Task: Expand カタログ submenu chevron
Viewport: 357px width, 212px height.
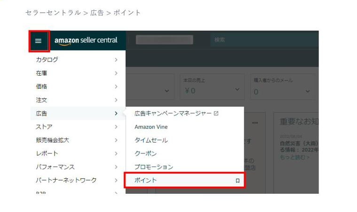Action: (x=116, y=60)
